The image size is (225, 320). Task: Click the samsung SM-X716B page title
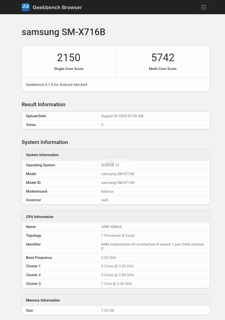63,32
